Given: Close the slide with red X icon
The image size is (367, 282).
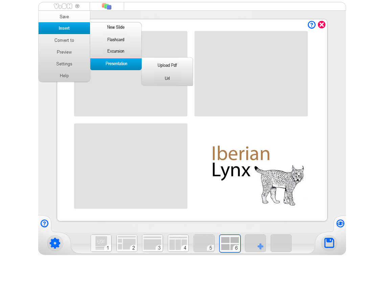Looking at the screenshot, I should click(x=322, y=25).
